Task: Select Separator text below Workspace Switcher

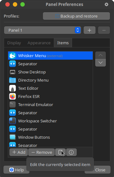Action: pyautogui.click(x=28, y=129)
